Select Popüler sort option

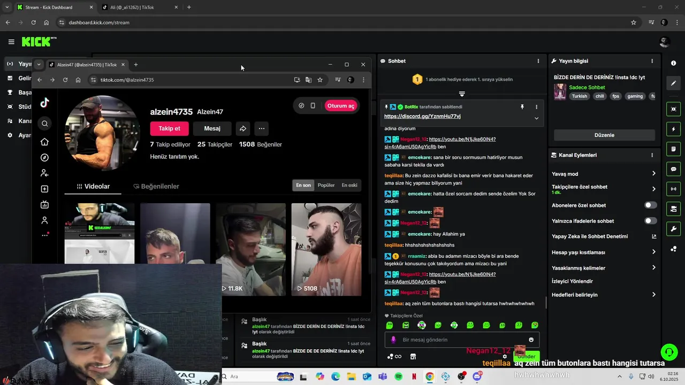click(x=326, y=186)
